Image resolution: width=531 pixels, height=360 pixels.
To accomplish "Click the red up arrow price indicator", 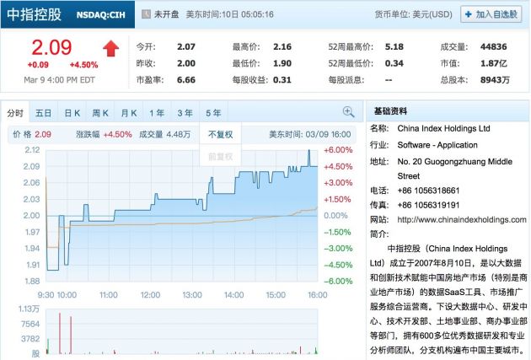I will [x=111, y=49].
